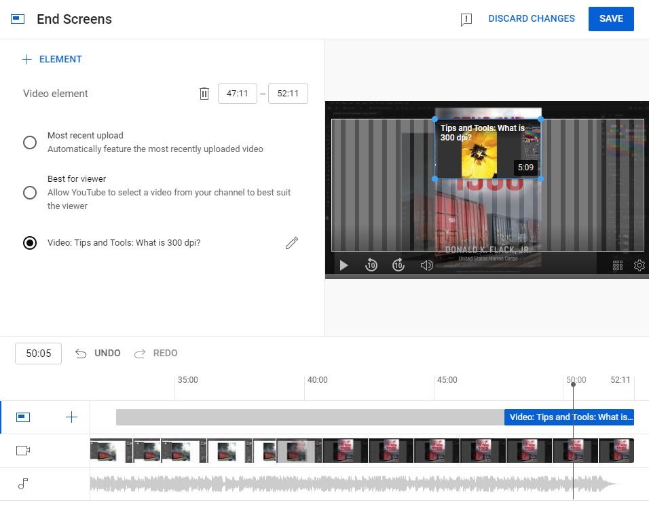Toggle the grid overlay icon in preview
This screenshot has width=649, height=513.
pos(618,265)
